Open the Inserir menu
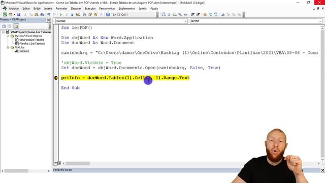The height and width of the screenshot is (183, 325). pyautogui.click(x=48, y=9)
